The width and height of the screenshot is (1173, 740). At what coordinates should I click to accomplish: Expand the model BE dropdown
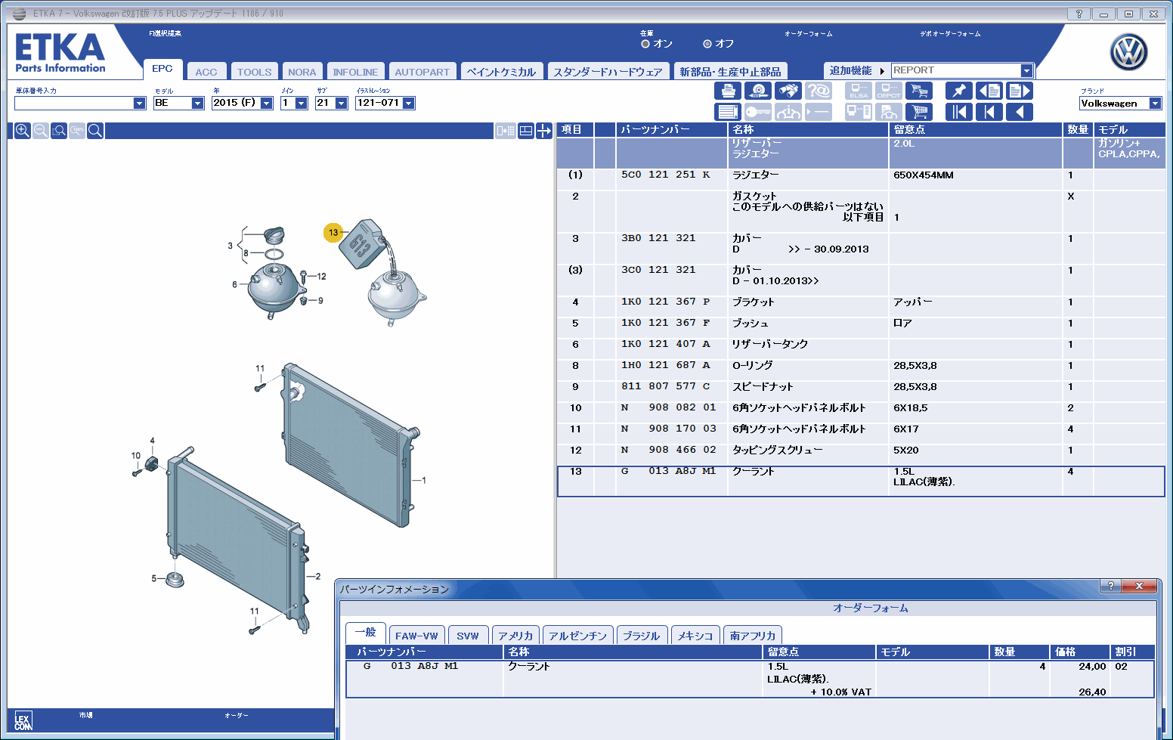[197, 104]
